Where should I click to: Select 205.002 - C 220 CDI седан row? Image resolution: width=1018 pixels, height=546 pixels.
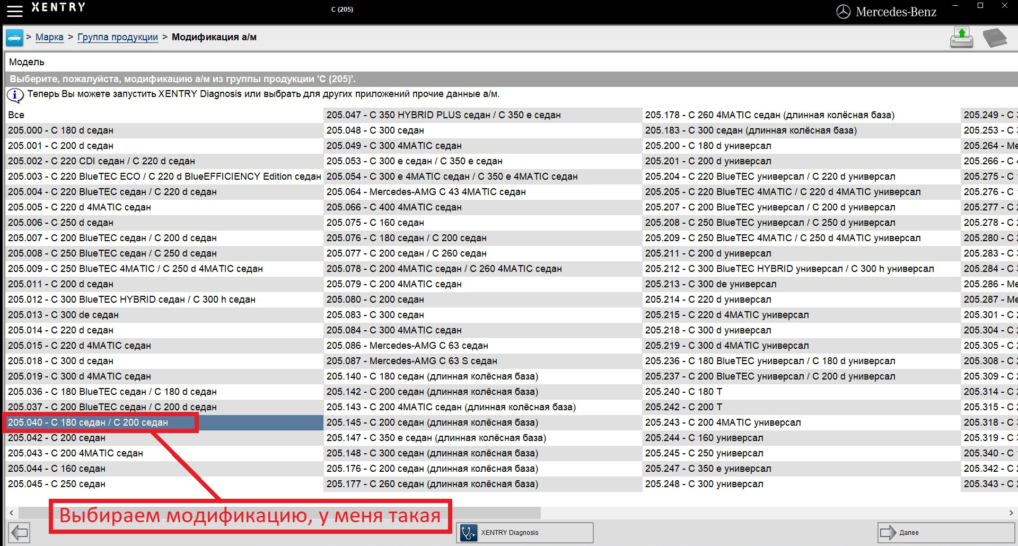[164, 161]
